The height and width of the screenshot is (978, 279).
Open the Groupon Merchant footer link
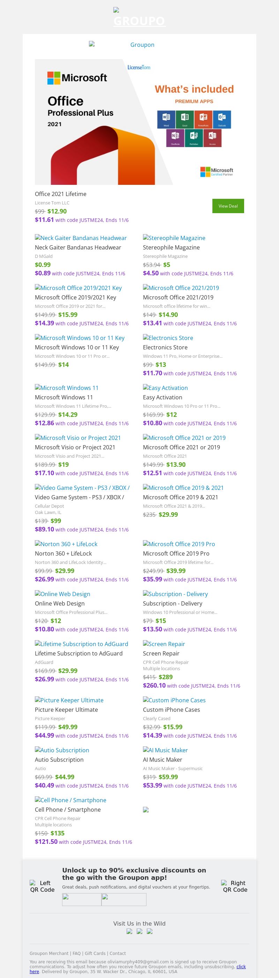49,953
